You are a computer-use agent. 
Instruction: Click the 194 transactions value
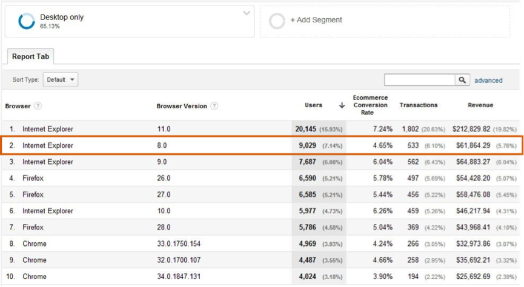click(x=413, y=276)
